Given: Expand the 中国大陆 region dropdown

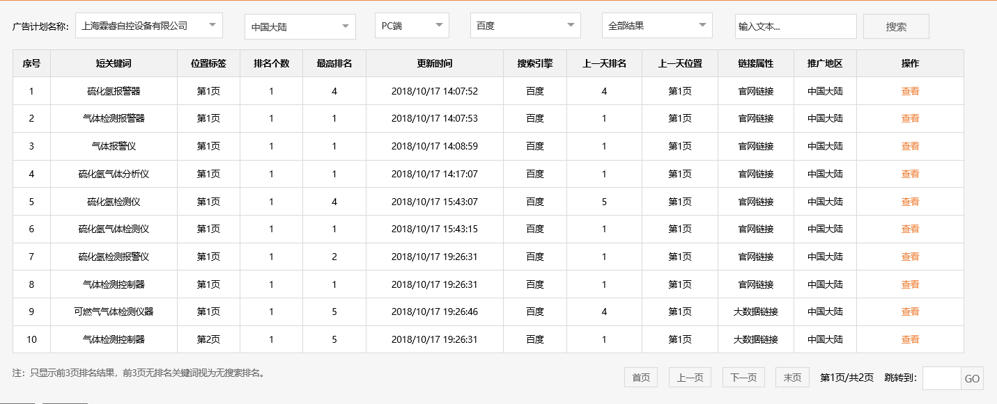Looking at the screenshot, I should pyautogui.click(x=300, y=25).
